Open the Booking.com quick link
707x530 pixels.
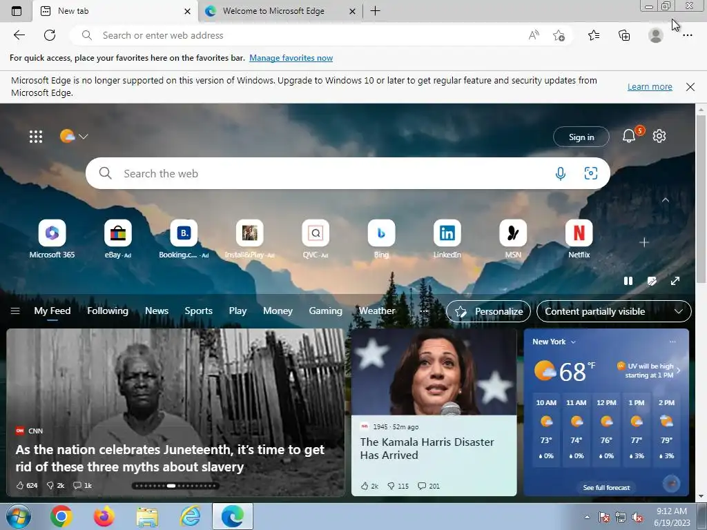click(184, 239)
